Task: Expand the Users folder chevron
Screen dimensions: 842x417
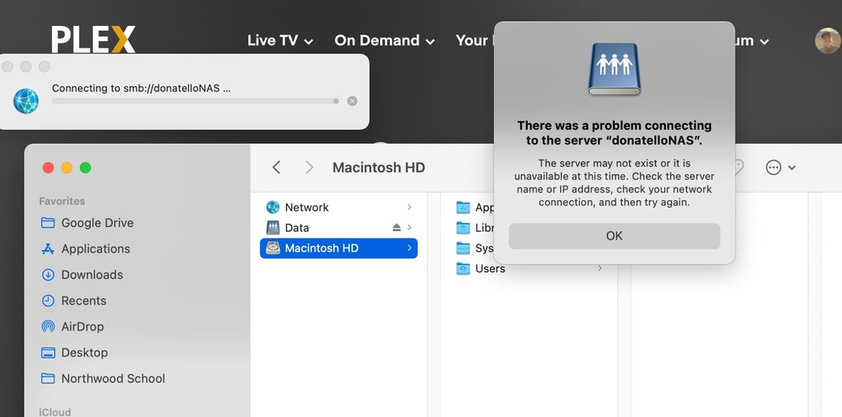Action: [x=600, y=269]
